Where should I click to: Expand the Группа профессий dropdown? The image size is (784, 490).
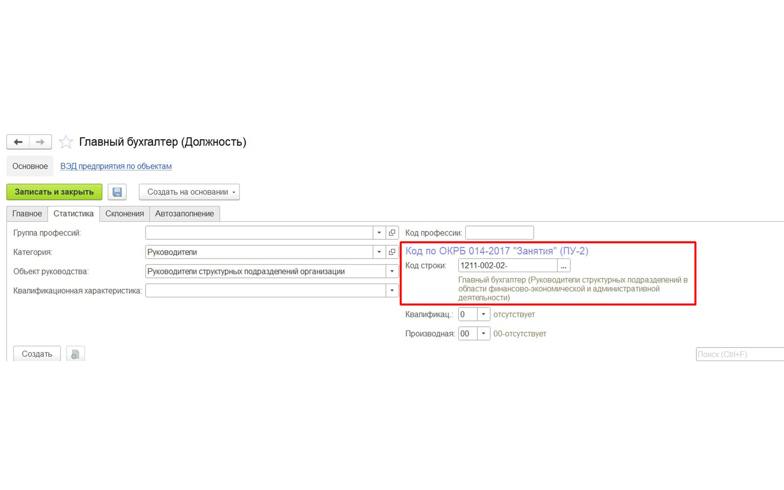point(379,233)
